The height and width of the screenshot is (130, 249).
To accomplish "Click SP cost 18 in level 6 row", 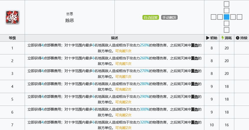I will coord(227,112).
